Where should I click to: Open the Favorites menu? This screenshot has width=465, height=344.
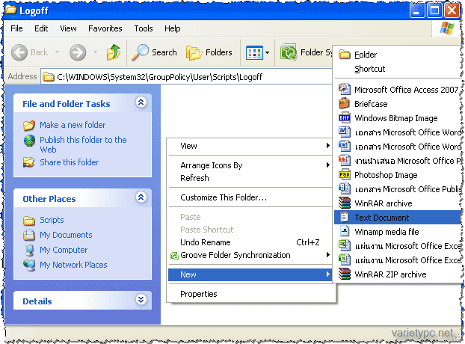tap(105, 28)
